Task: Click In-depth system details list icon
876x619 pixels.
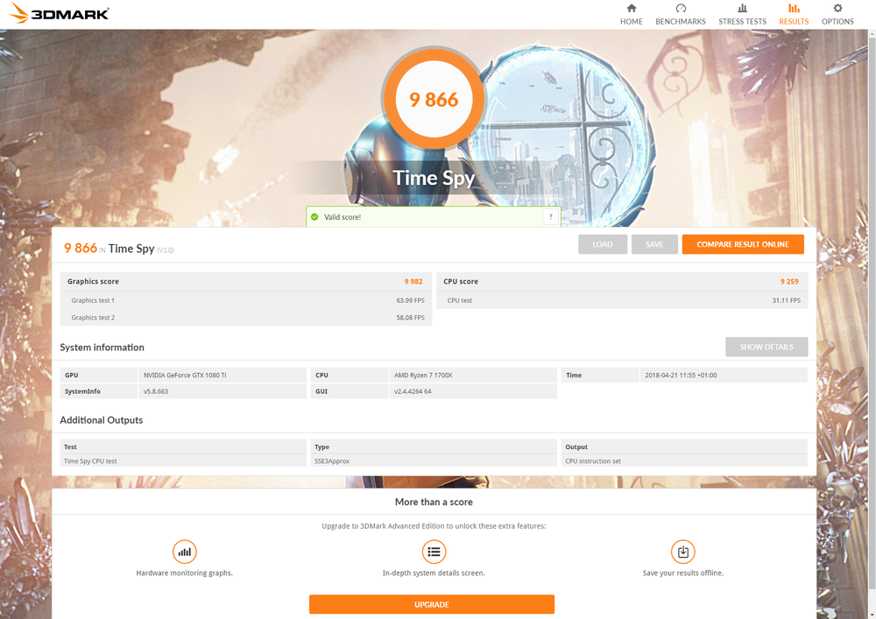Action: pyautogui.click(x=434, y=552)
